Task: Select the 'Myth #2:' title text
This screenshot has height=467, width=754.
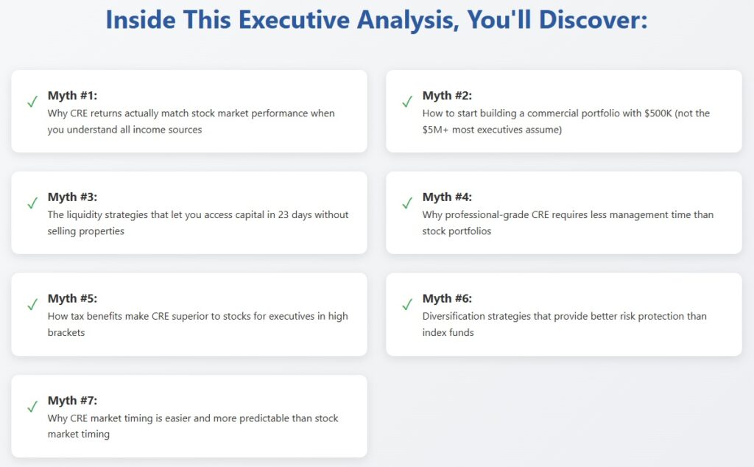Action: (447, 95)
